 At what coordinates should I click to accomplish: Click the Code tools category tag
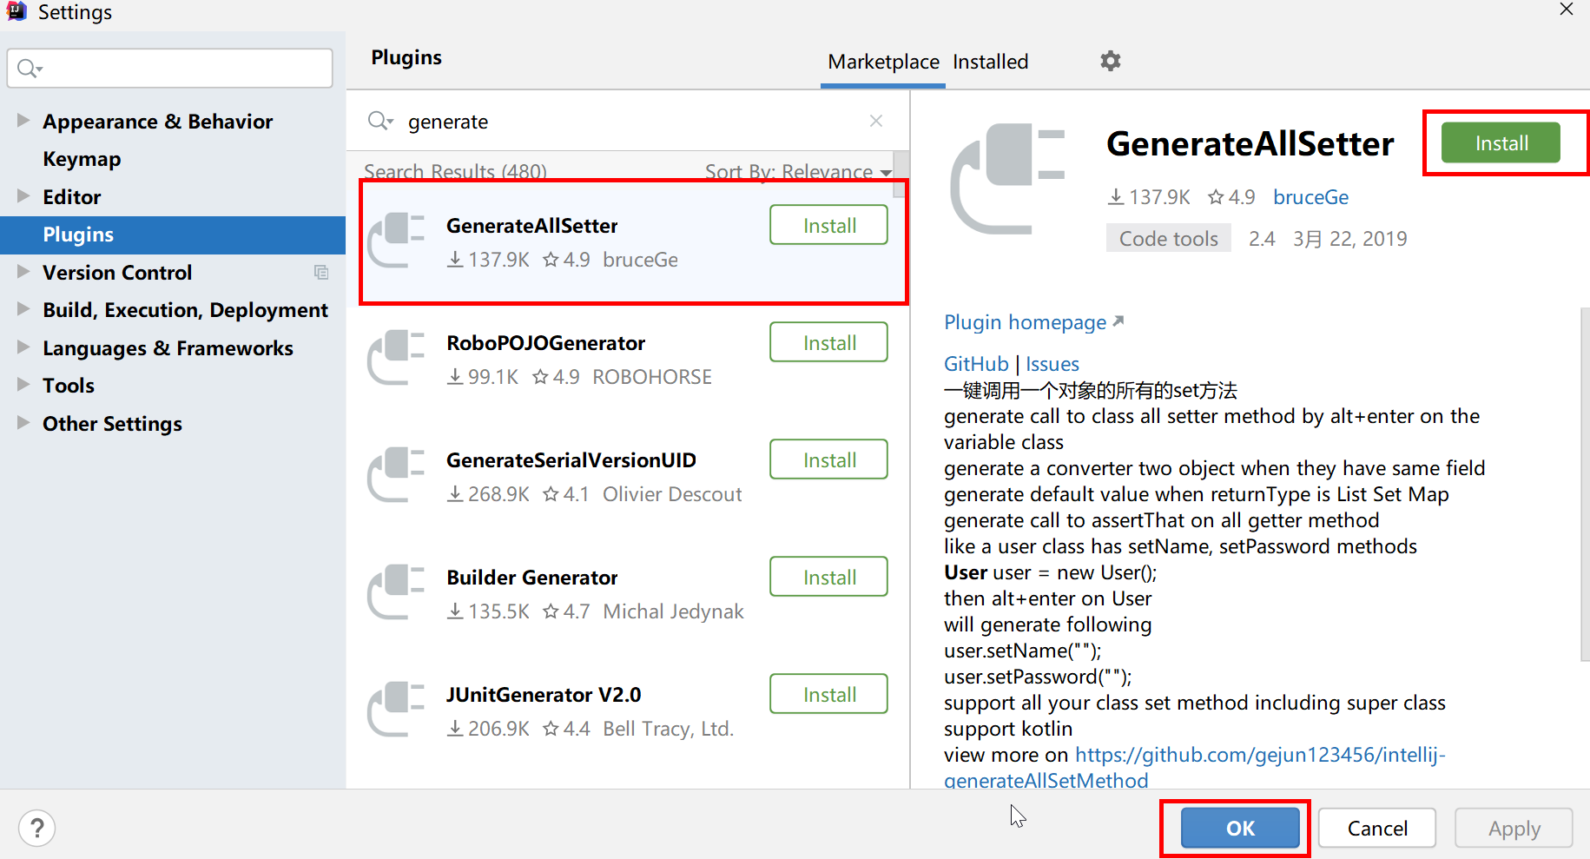[1168, 239]
